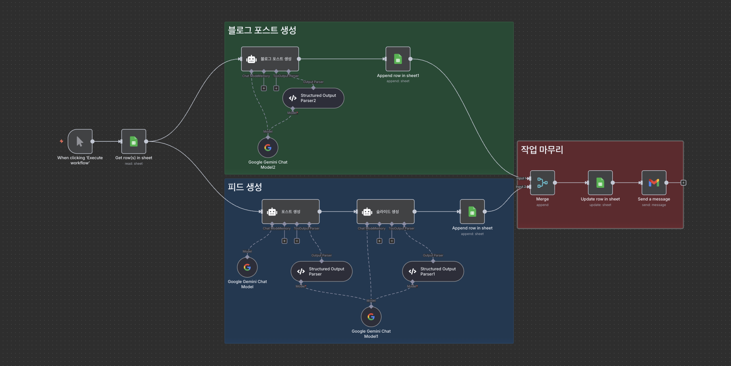Select the 포스트 생성 agent node
731x366 pixels.
290,212
